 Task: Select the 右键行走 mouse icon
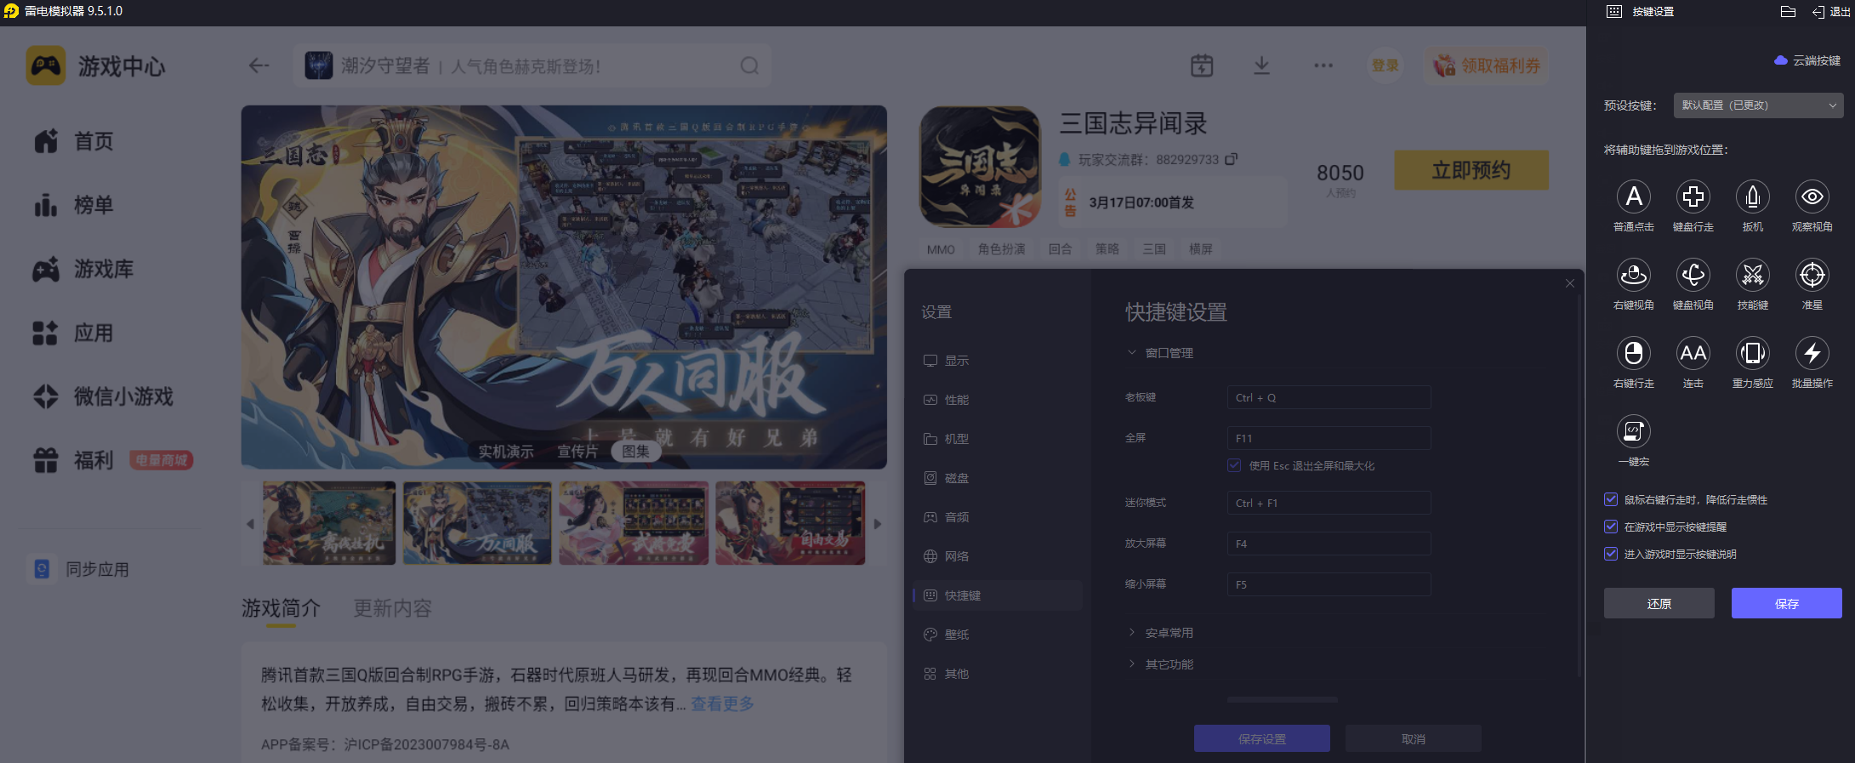[x=1633, y=353]
